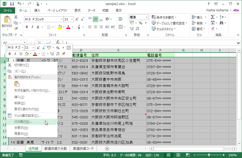Apply red font color in ribbon
The image size is (242, 158).
click(x=68, y=27)
